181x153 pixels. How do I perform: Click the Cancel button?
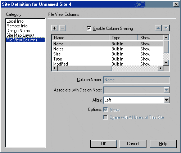click(x=133, y=144)
